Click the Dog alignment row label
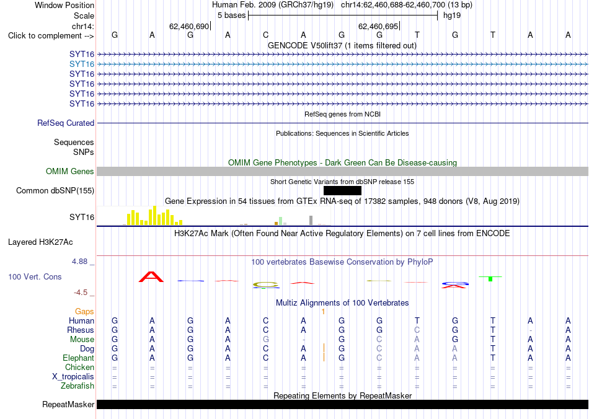Screen dimensions: 589x419 click(x=87, y=349)
